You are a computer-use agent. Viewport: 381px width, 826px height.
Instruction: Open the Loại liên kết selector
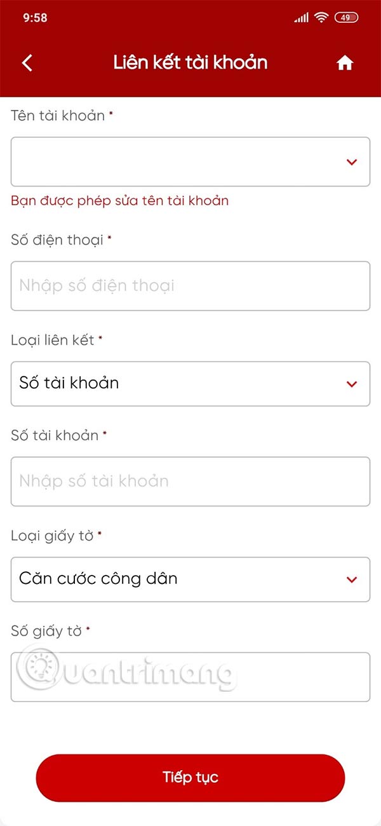(190, 383)
